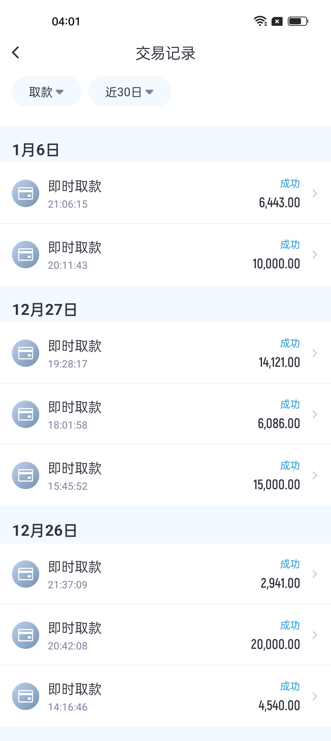Tap the back arrow icon

(16, 53)
